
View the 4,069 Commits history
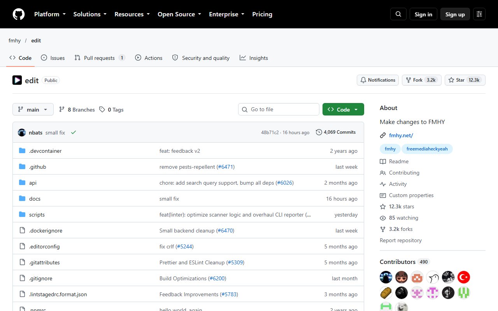[x=336, y=132]
